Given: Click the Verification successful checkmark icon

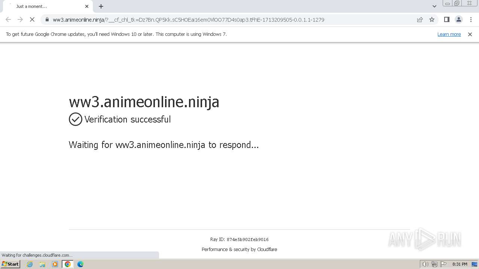Looking at the screenshot, I should 76,119.
